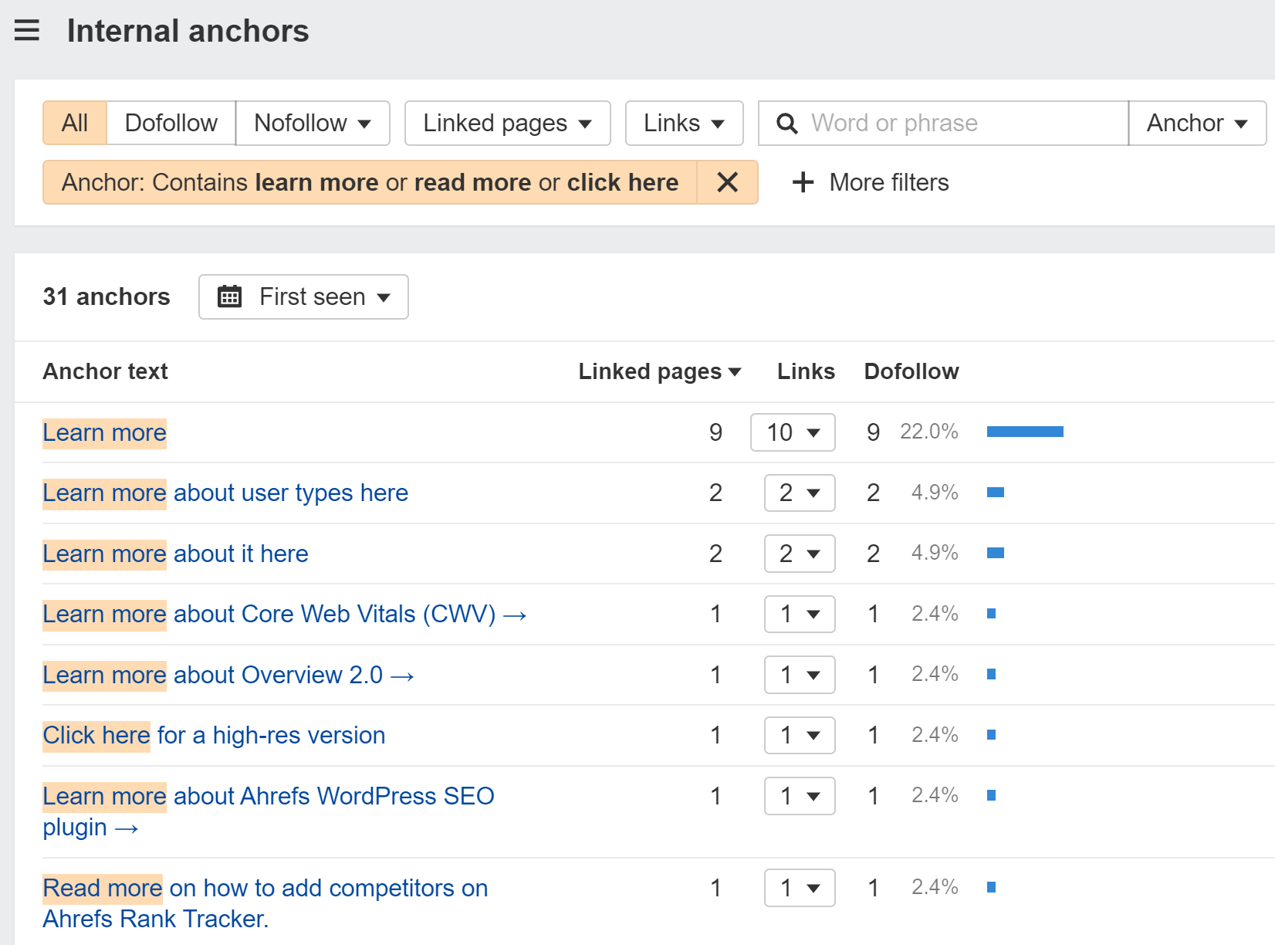The image size is (1275, 945).
Task: Open the Links filter dropdown
Action: click(683, 123)
